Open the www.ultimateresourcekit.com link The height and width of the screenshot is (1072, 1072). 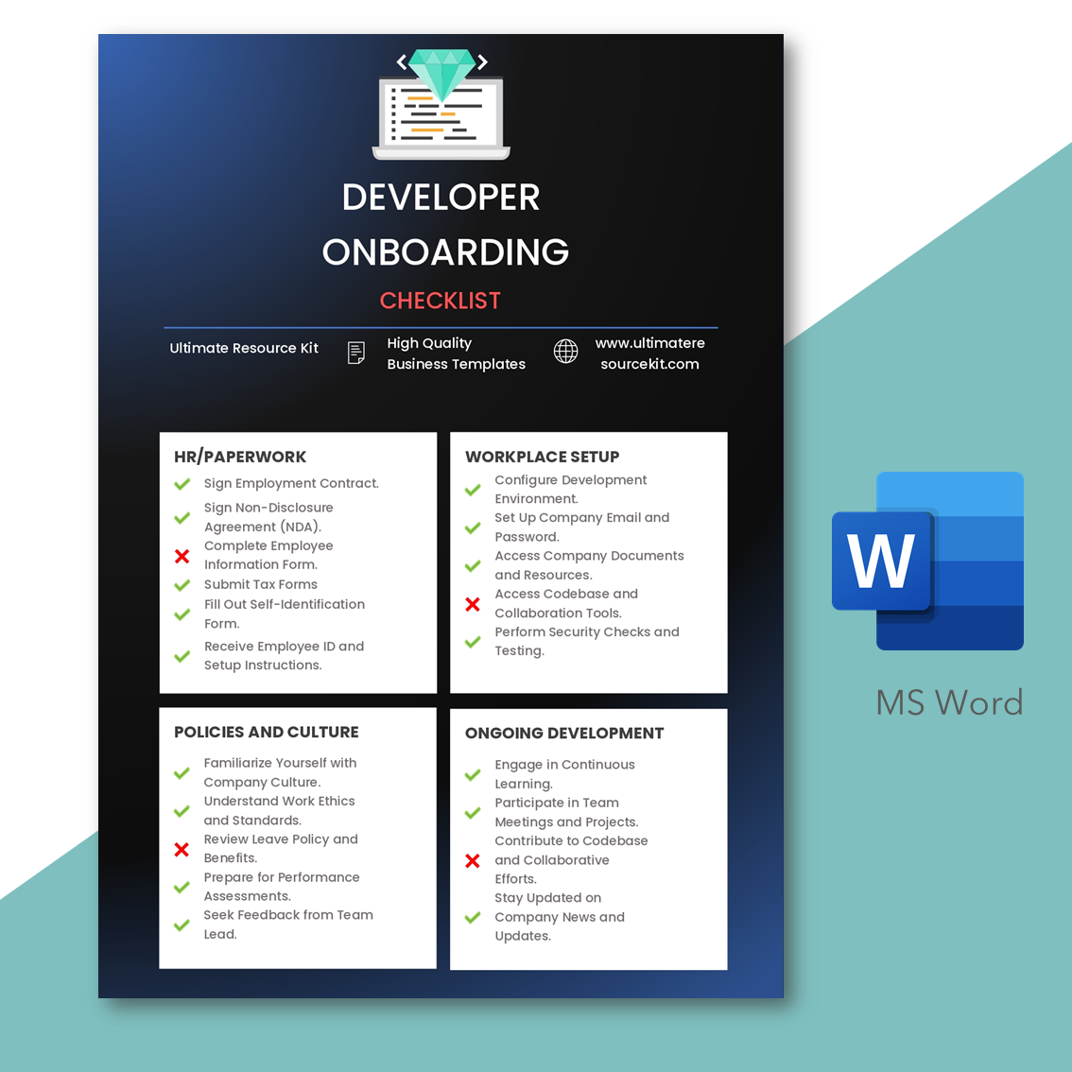[x=649, y=354]
